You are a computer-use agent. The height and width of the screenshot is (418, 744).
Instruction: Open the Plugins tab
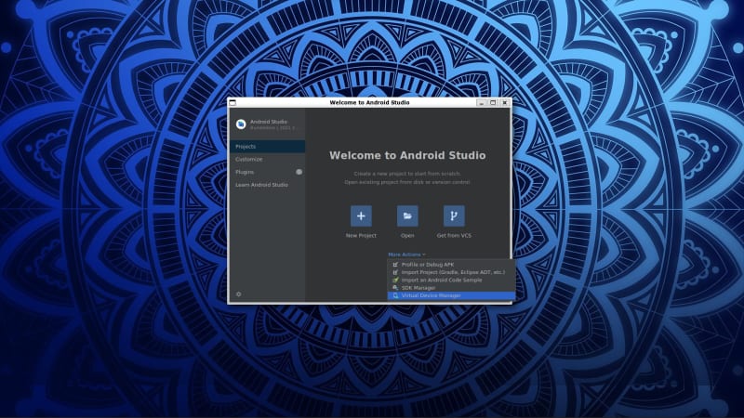coord(267,172)
